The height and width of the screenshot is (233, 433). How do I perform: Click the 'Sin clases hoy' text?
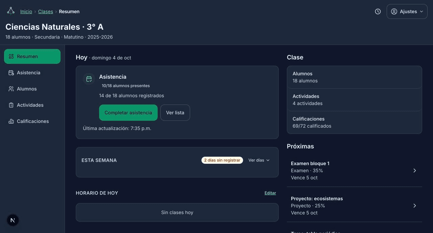(177, 212)
